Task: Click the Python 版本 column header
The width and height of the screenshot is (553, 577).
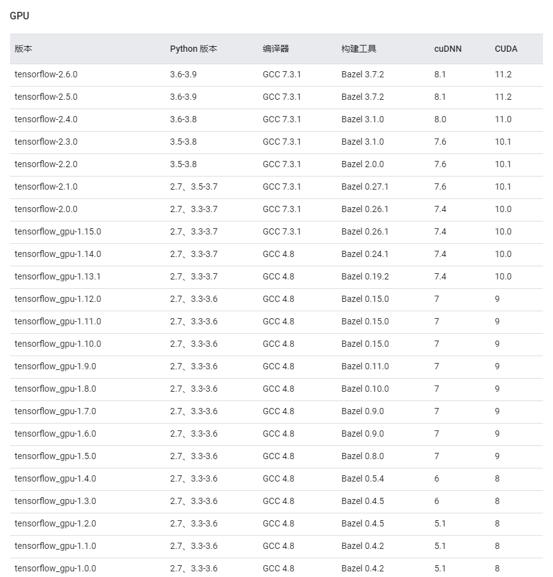Action: [x=192, y=49]
